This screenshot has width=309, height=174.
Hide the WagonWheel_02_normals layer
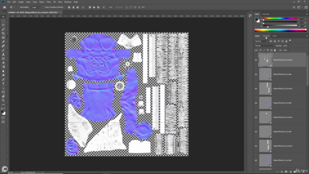click(x=256, y=131)
